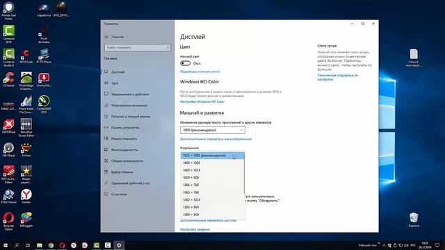
Task: Select Anvide Seal Folder desktop icon
Action: coord(8,11)
